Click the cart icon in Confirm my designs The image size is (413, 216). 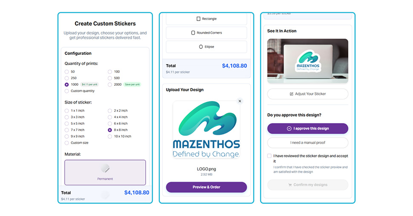click(x=290, y=185)
